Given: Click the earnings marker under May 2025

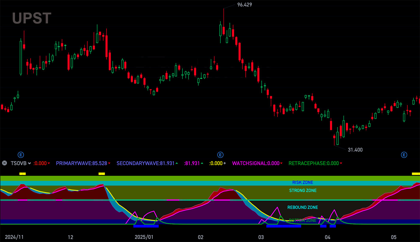Looking at the screenshot, I should 404,155.
